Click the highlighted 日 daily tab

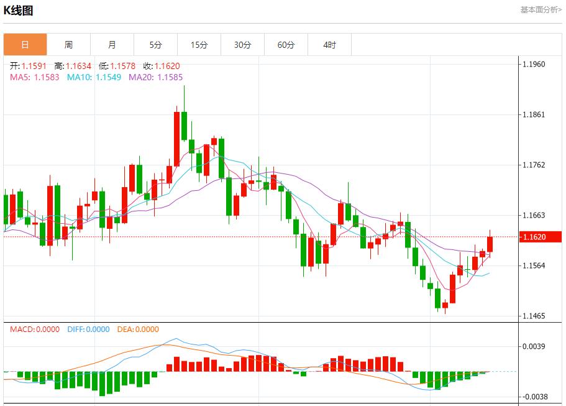pos(25,44)
